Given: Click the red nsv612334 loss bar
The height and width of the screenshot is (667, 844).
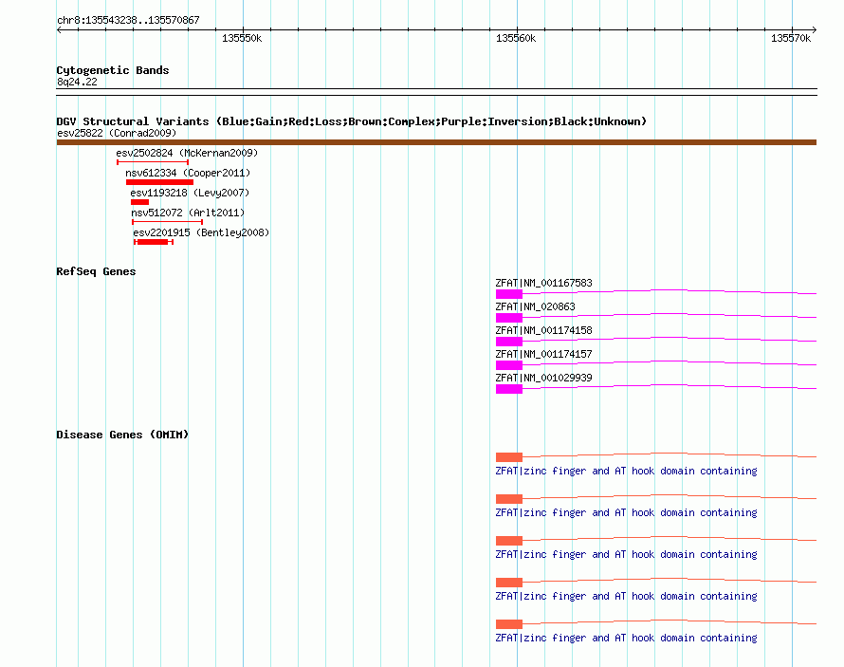Looking at the screenshot, I should [159, 182].
